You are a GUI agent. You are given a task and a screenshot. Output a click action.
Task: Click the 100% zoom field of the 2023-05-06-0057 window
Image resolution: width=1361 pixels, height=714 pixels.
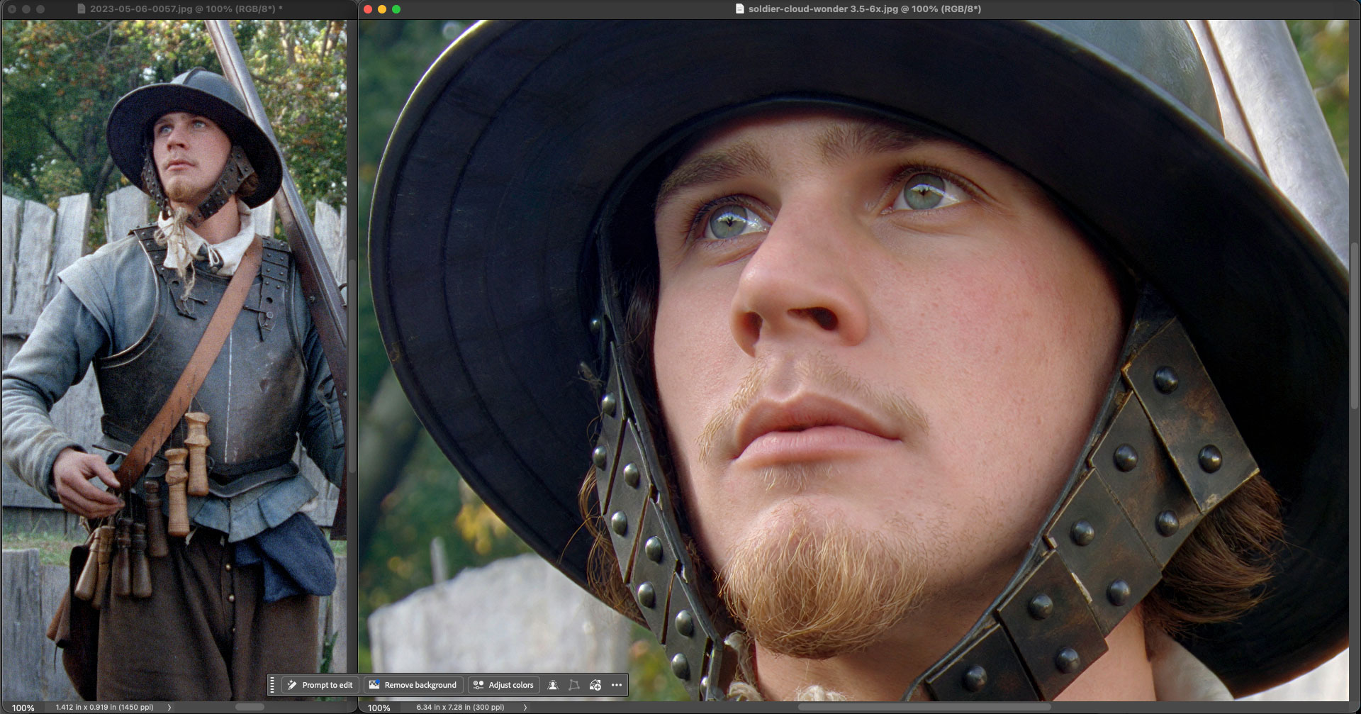coord(23,708)
